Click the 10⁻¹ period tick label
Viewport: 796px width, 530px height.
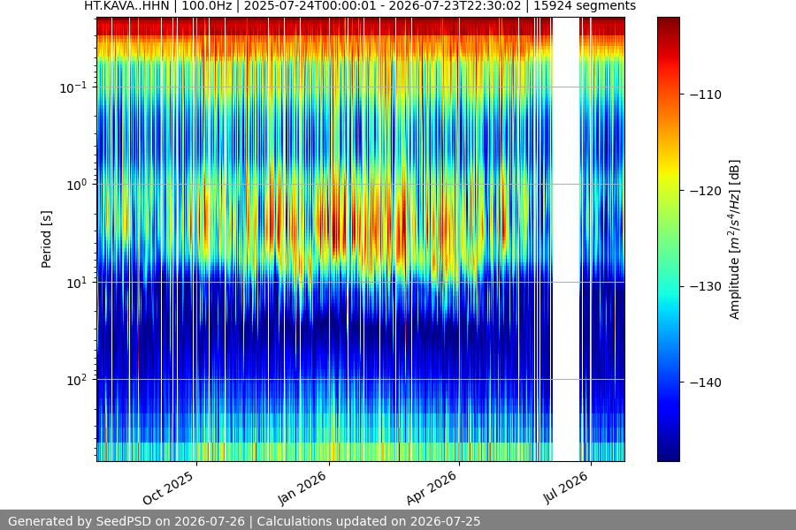73,87
